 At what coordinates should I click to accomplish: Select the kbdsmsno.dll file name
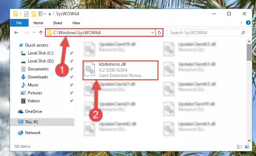click(x=113, y=64)
